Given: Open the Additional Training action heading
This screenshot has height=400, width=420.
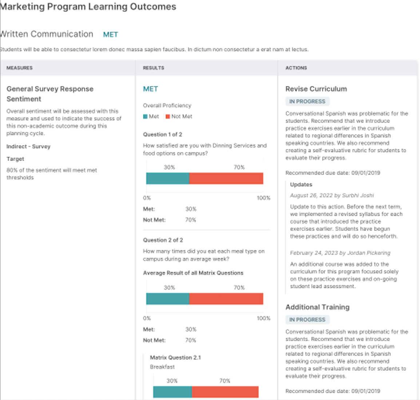Looking at the screenshot, I should 317,307.
